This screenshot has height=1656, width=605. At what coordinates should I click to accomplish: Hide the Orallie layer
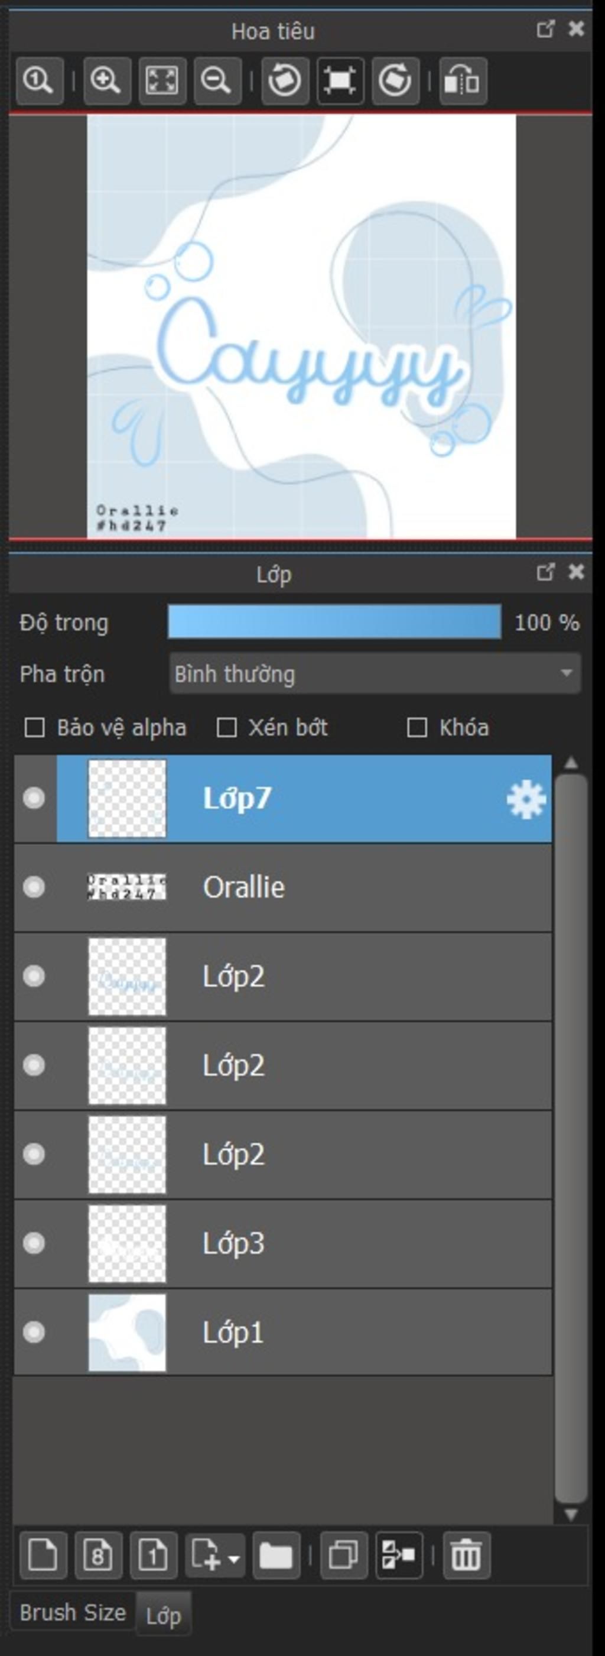(x=34, y=887)
